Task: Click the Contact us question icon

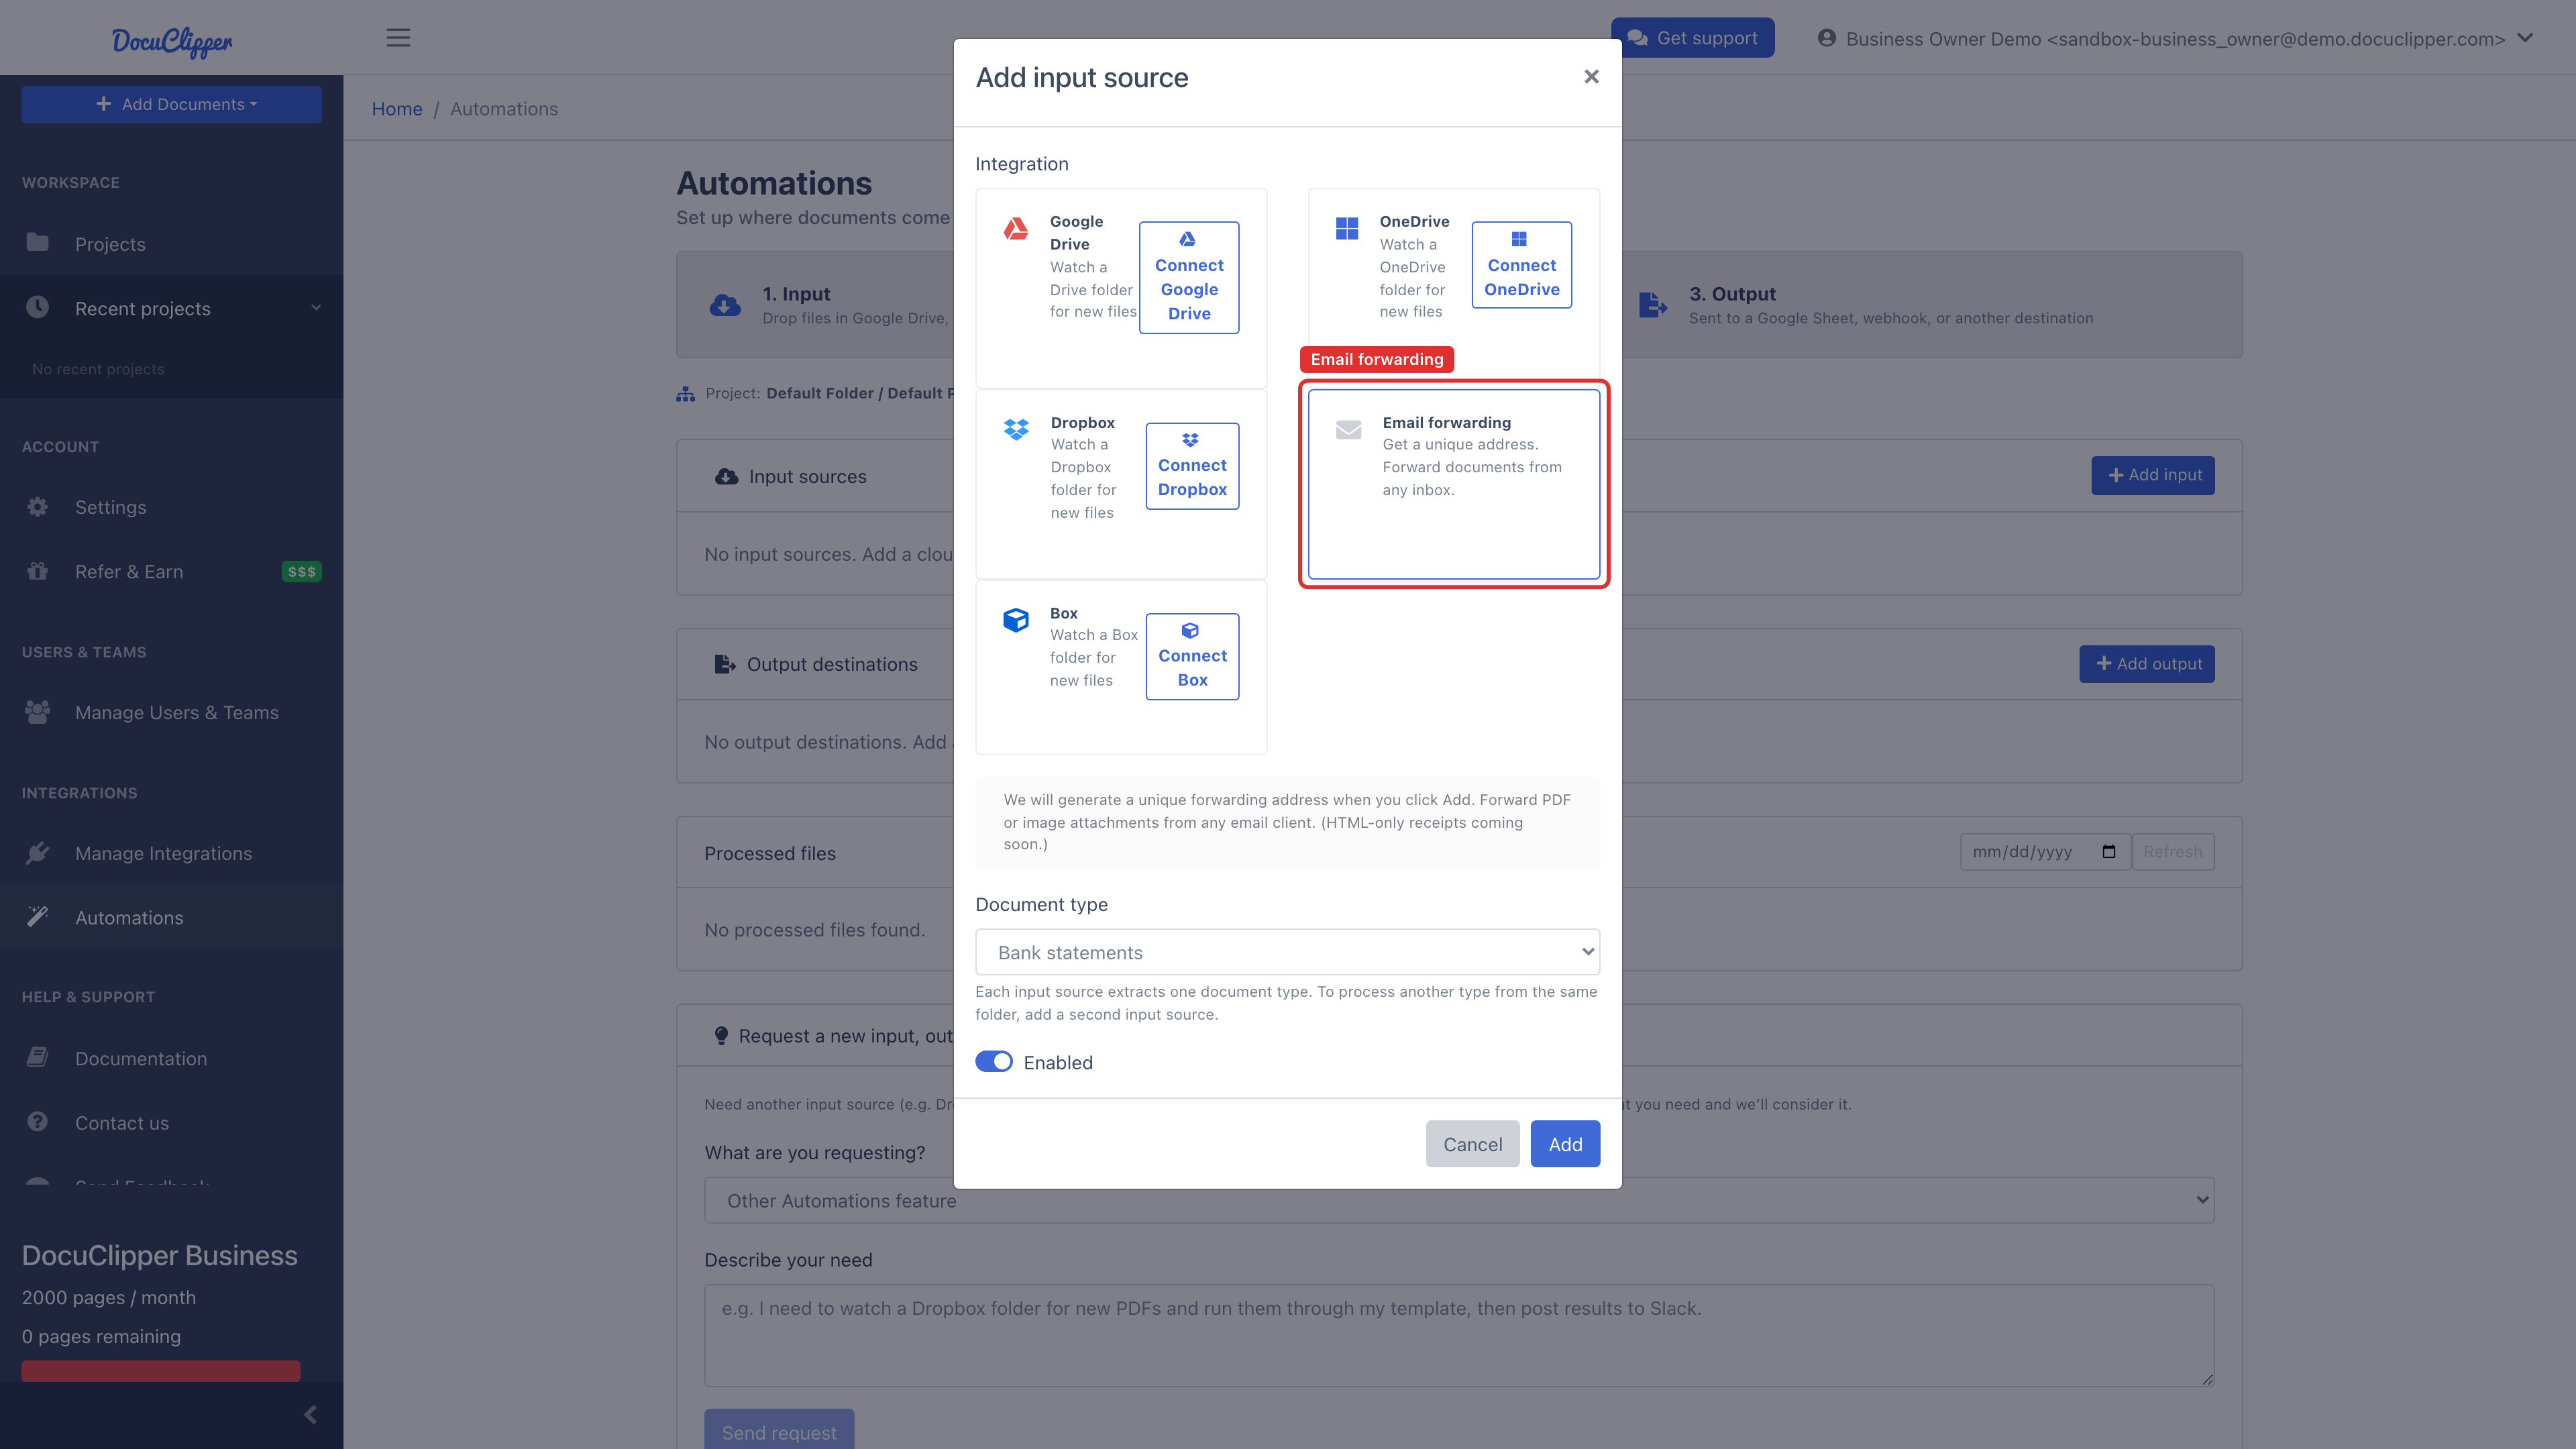Action: 37,1121
